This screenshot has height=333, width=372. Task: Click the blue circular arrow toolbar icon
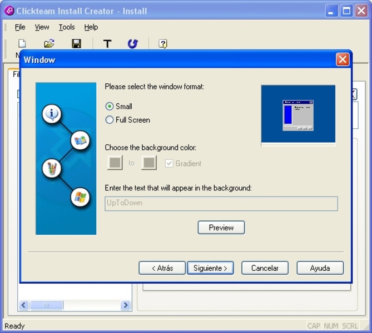132,43
